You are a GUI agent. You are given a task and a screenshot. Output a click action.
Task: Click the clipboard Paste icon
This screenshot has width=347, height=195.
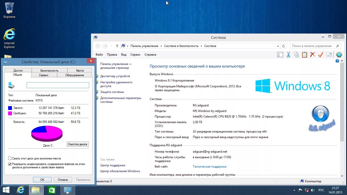click(304, 55)
